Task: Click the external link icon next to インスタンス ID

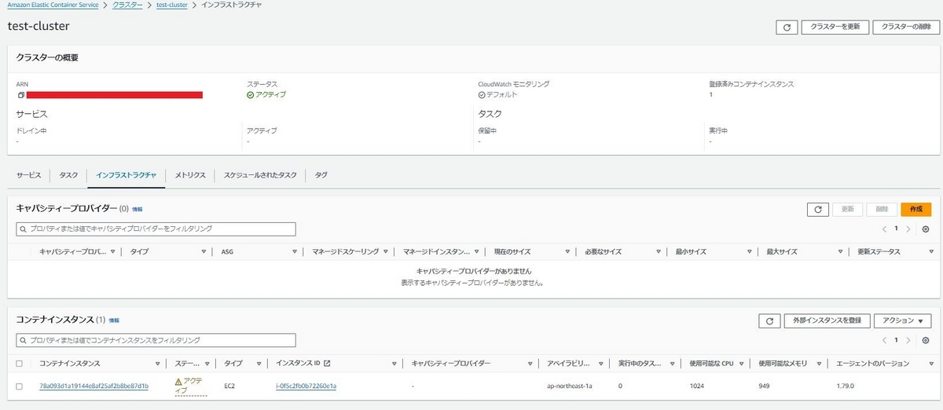Action: (327, 364)
